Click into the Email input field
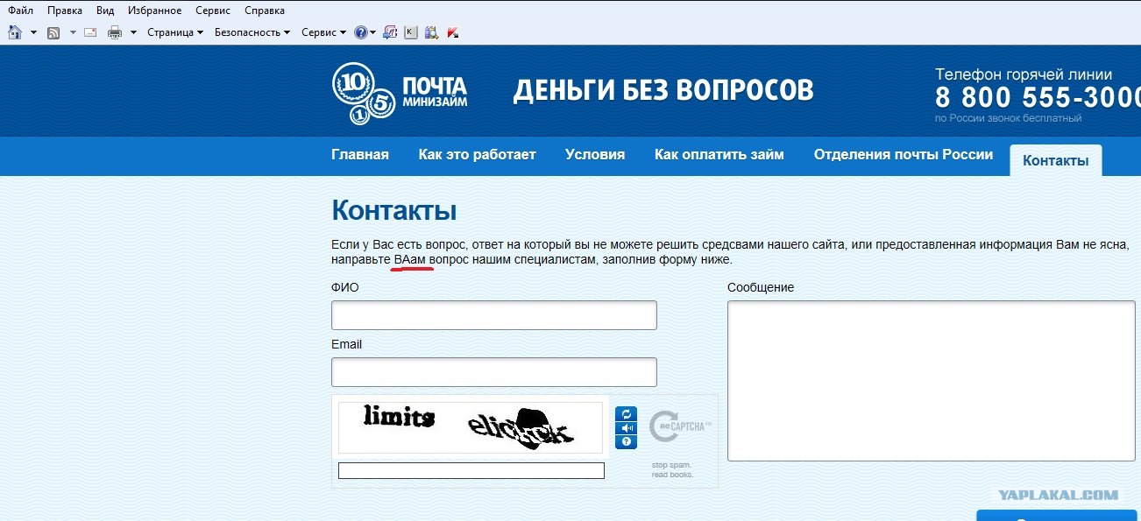The image size is (1141, 521). [494, 371]
